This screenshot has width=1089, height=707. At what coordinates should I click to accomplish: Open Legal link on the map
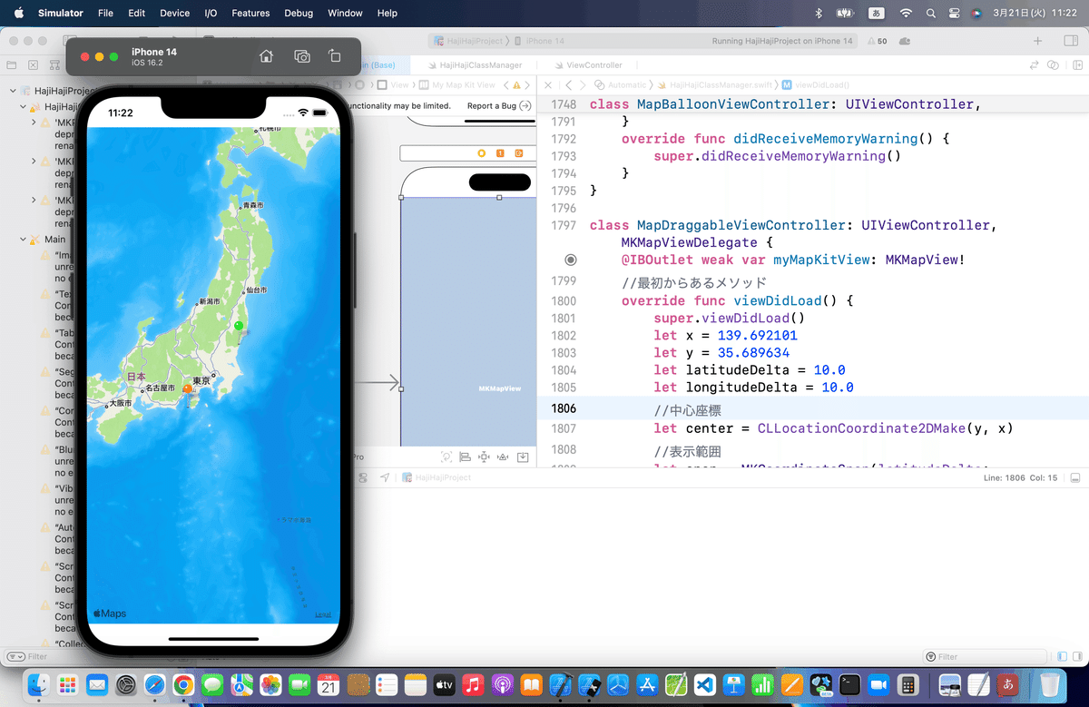(323, 614)
